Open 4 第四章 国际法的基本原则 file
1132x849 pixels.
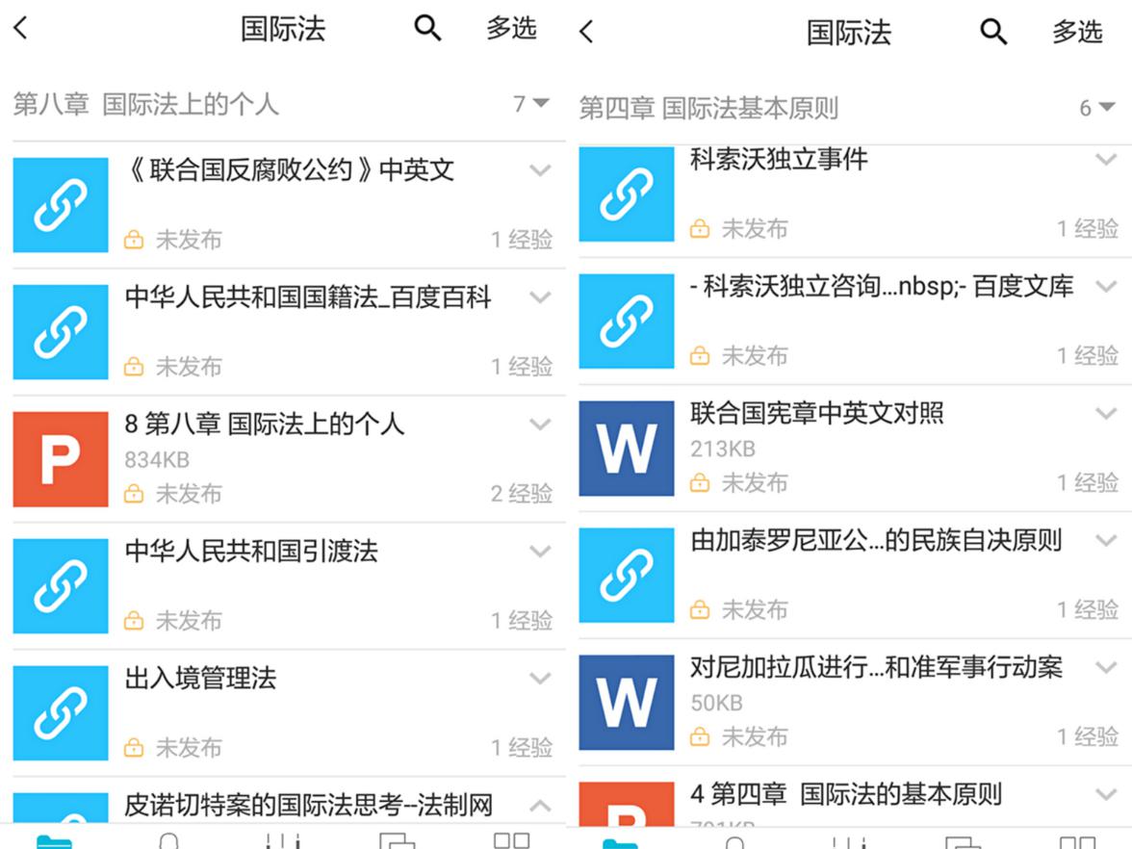845,795
